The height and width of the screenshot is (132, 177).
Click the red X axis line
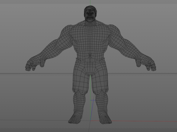click(145, 121)
